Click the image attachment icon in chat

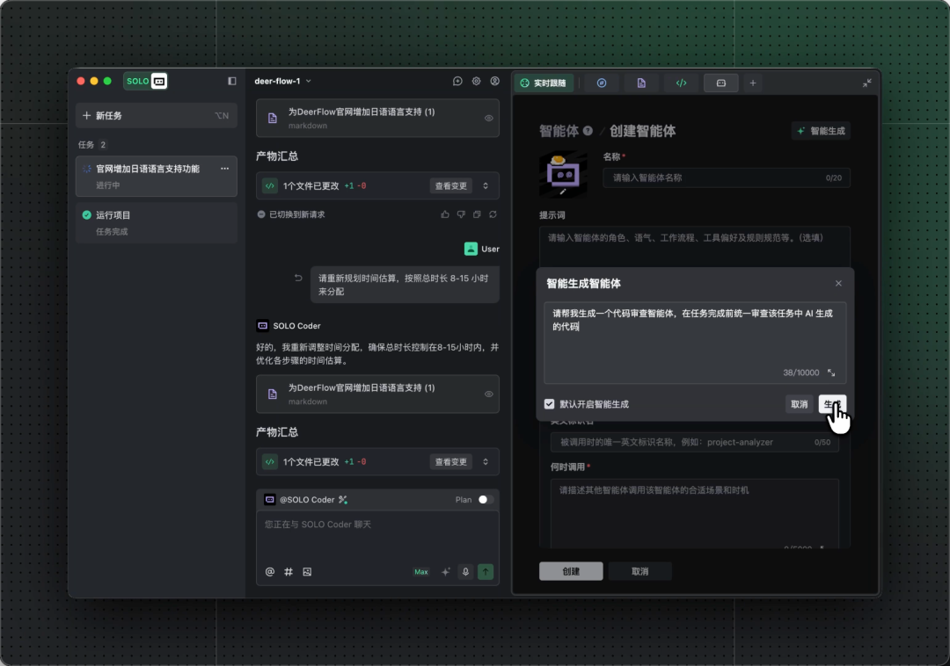[307, 572]
